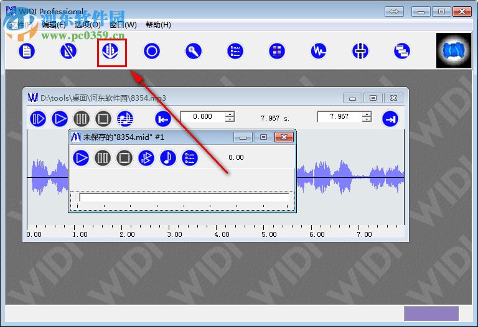Open the 选项(O) menu

(x=88, y=25)
